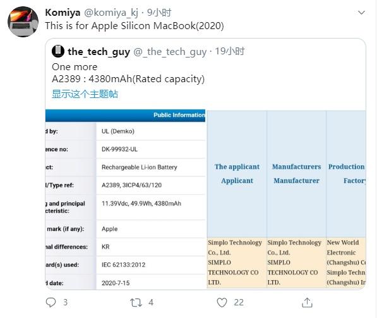
Task: Open the Applicant Manufacturer table image
Action: [286, 200]
